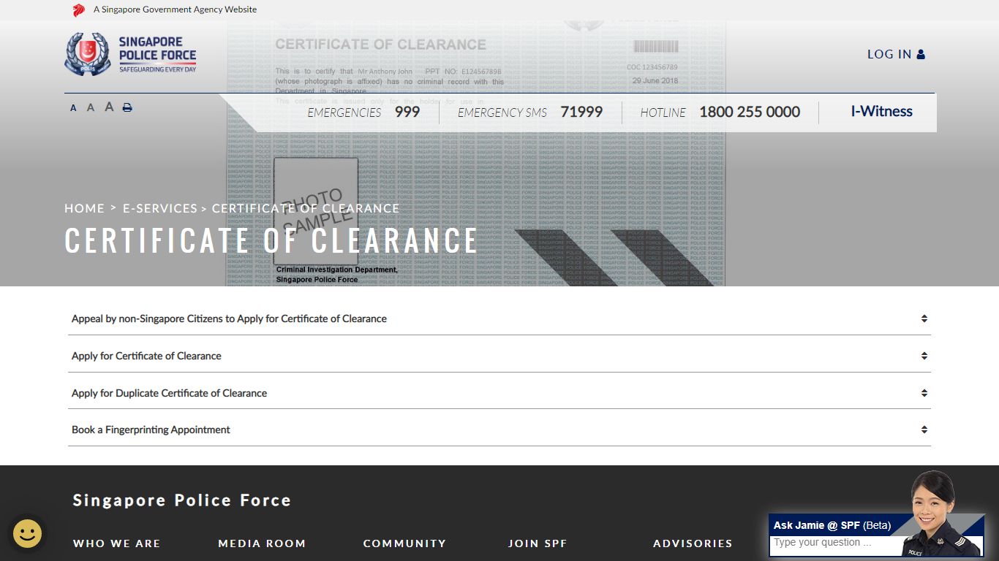999x561 pixels.
Task: Open the smiley face feedback button
Action: (x=28, y=533)
